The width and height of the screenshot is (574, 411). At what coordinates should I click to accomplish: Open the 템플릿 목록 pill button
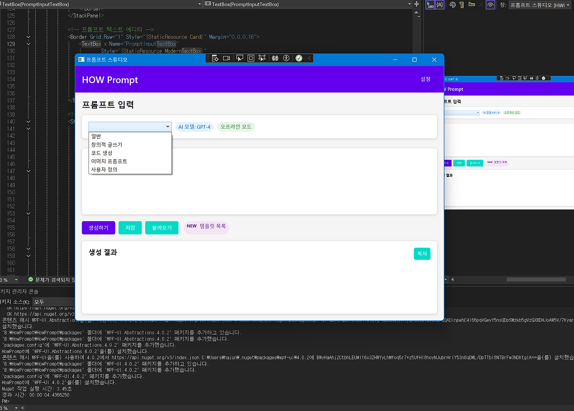coord(206,227)
